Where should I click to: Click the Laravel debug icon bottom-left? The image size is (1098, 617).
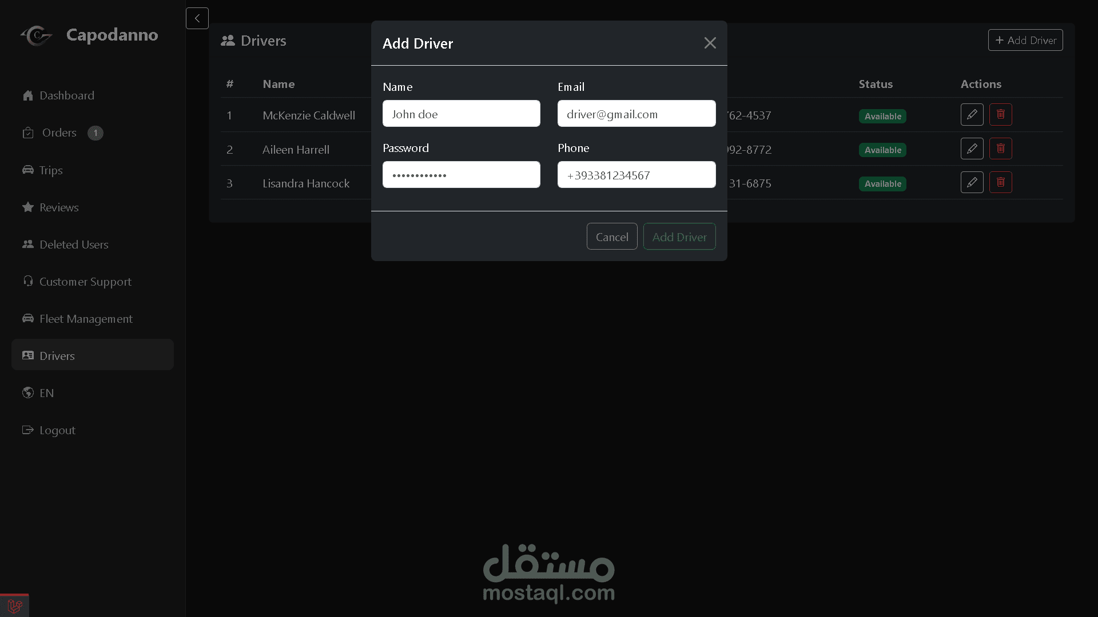click(x=14, y=606)
